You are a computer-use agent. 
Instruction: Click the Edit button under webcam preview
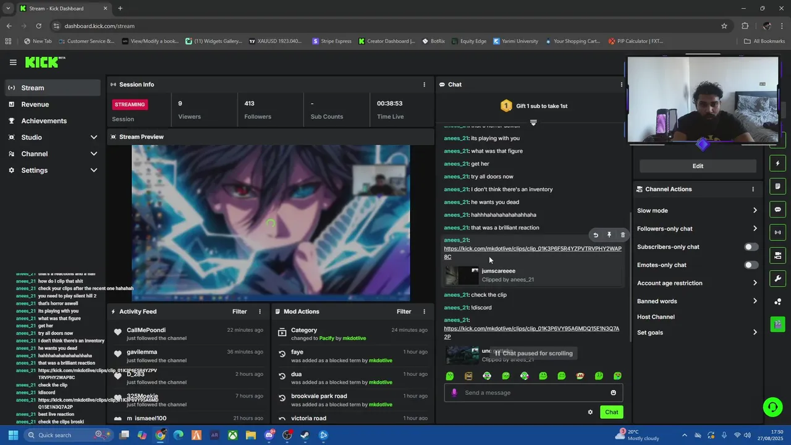click(698, 166)
